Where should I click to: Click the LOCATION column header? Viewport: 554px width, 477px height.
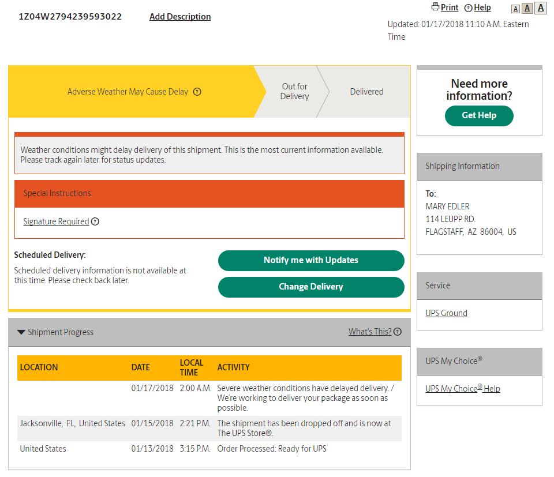pos(39,367)
